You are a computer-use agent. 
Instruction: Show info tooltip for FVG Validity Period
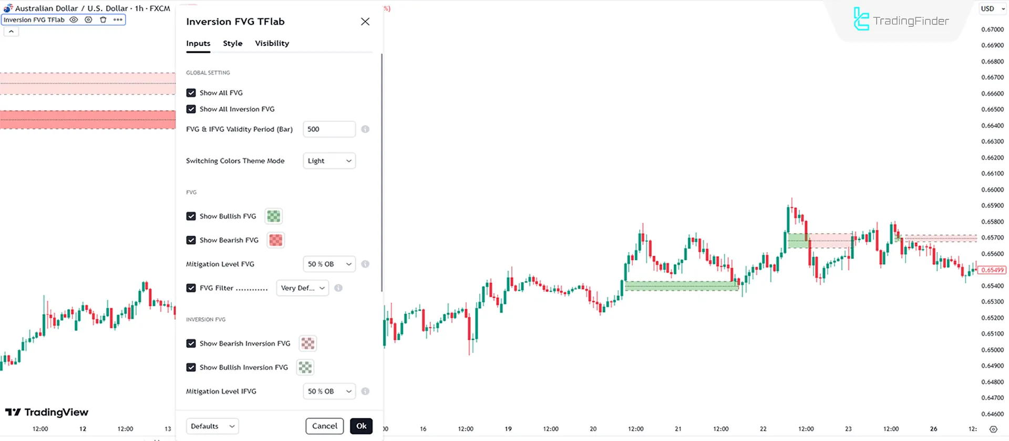click(365, 129)
